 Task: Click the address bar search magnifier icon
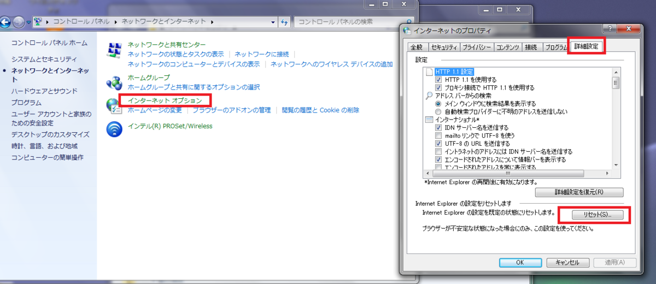(429, 96)
